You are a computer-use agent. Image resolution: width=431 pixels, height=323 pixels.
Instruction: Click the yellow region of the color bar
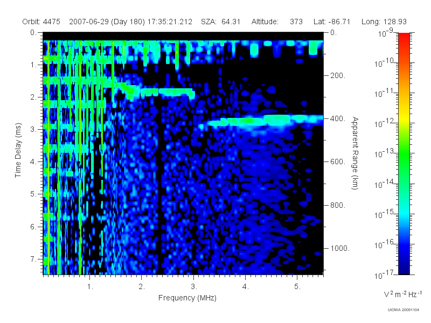[x=404, y=118]
